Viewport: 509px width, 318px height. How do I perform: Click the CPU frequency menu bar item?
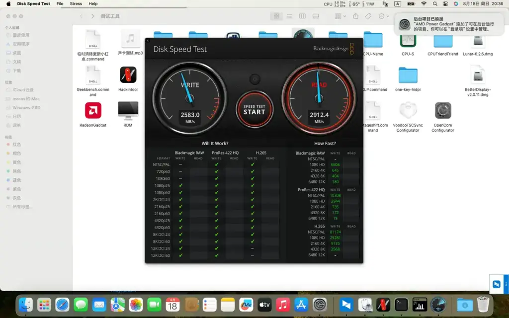(335, 4)
